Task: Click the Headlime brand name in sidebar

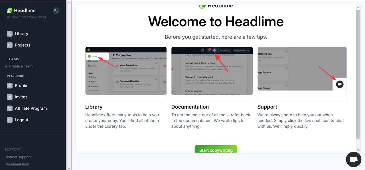Action: (x=25, y=11)
